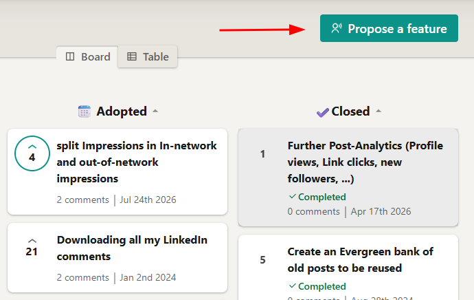Open Create an Evergreen bank post
Viewport: 474px width, 300px height.
(361, 259)
